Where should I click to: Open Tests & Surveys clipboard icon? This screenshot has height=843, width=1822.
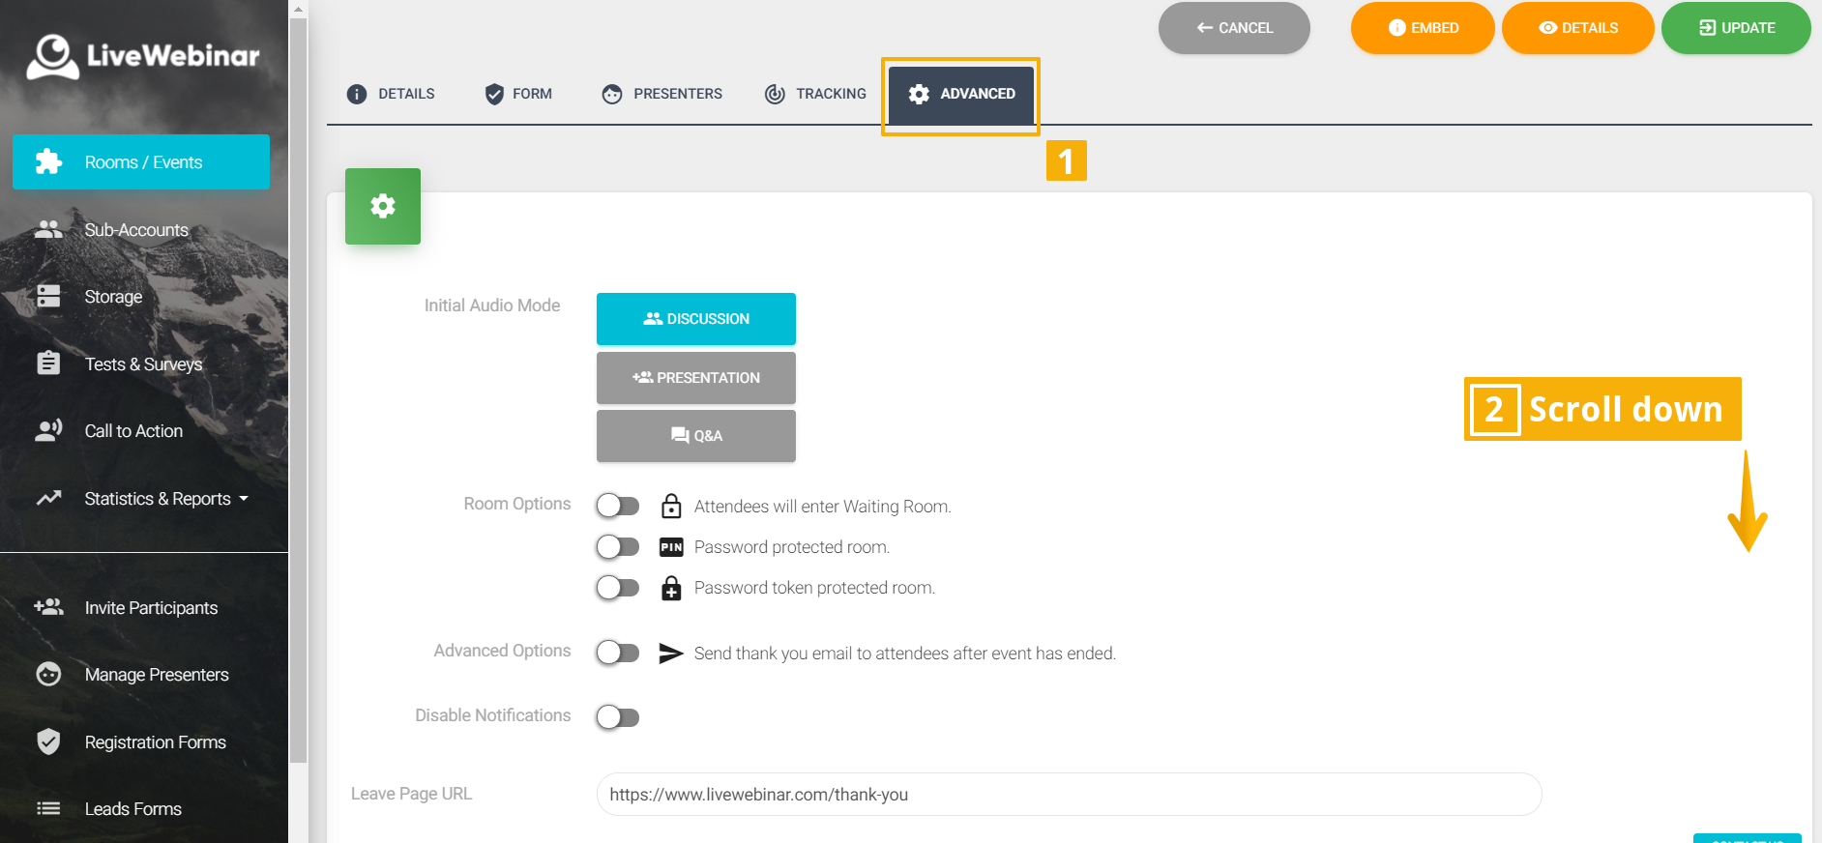click(48, 363)
